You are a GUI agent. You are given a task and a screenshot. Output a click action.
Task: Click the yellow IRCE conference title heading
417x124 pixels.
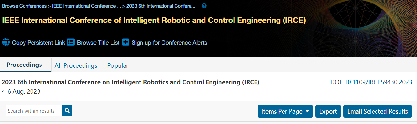154,21
